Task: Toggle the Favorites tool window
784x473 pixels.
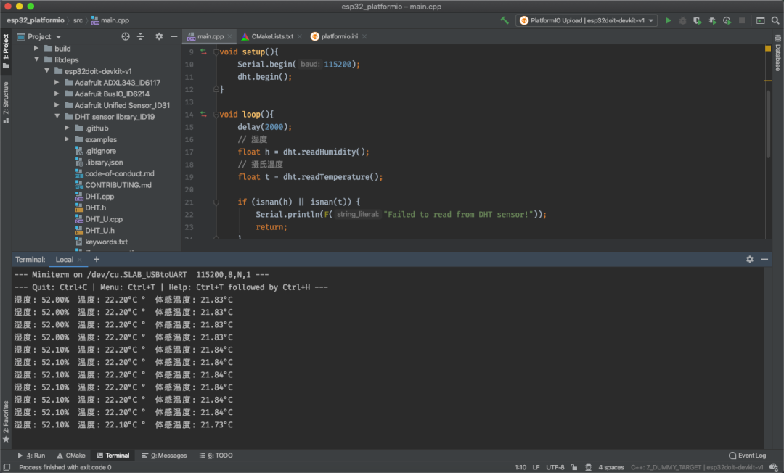Action: click(x=6, y=421)
